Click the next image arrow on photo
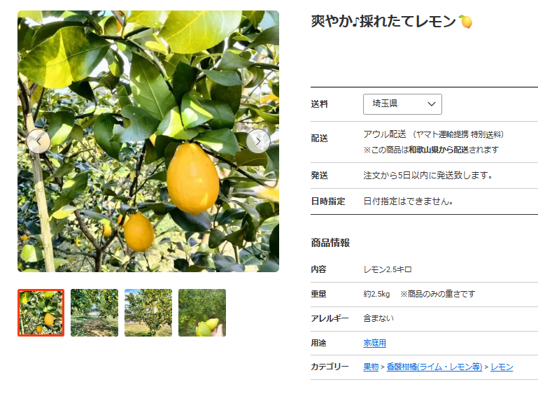 pos(257,141)
